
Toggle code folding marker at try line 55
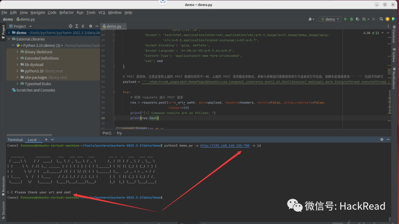tap(114, 92)
